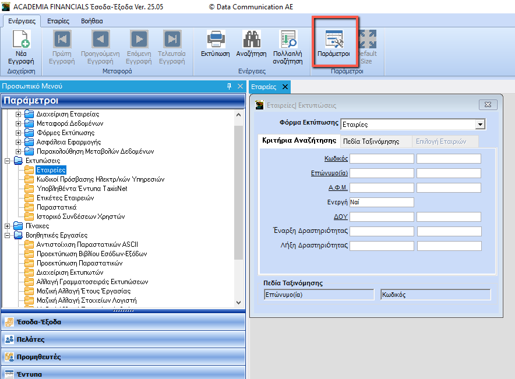
Task: Select Προεκτύπωση Παραστατικών tree item
Action: [x=79, y=263]
